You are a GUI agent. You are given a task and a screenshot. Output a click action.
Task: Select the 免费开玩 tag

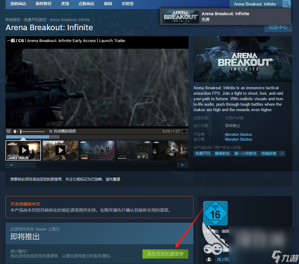click(203, 153)
